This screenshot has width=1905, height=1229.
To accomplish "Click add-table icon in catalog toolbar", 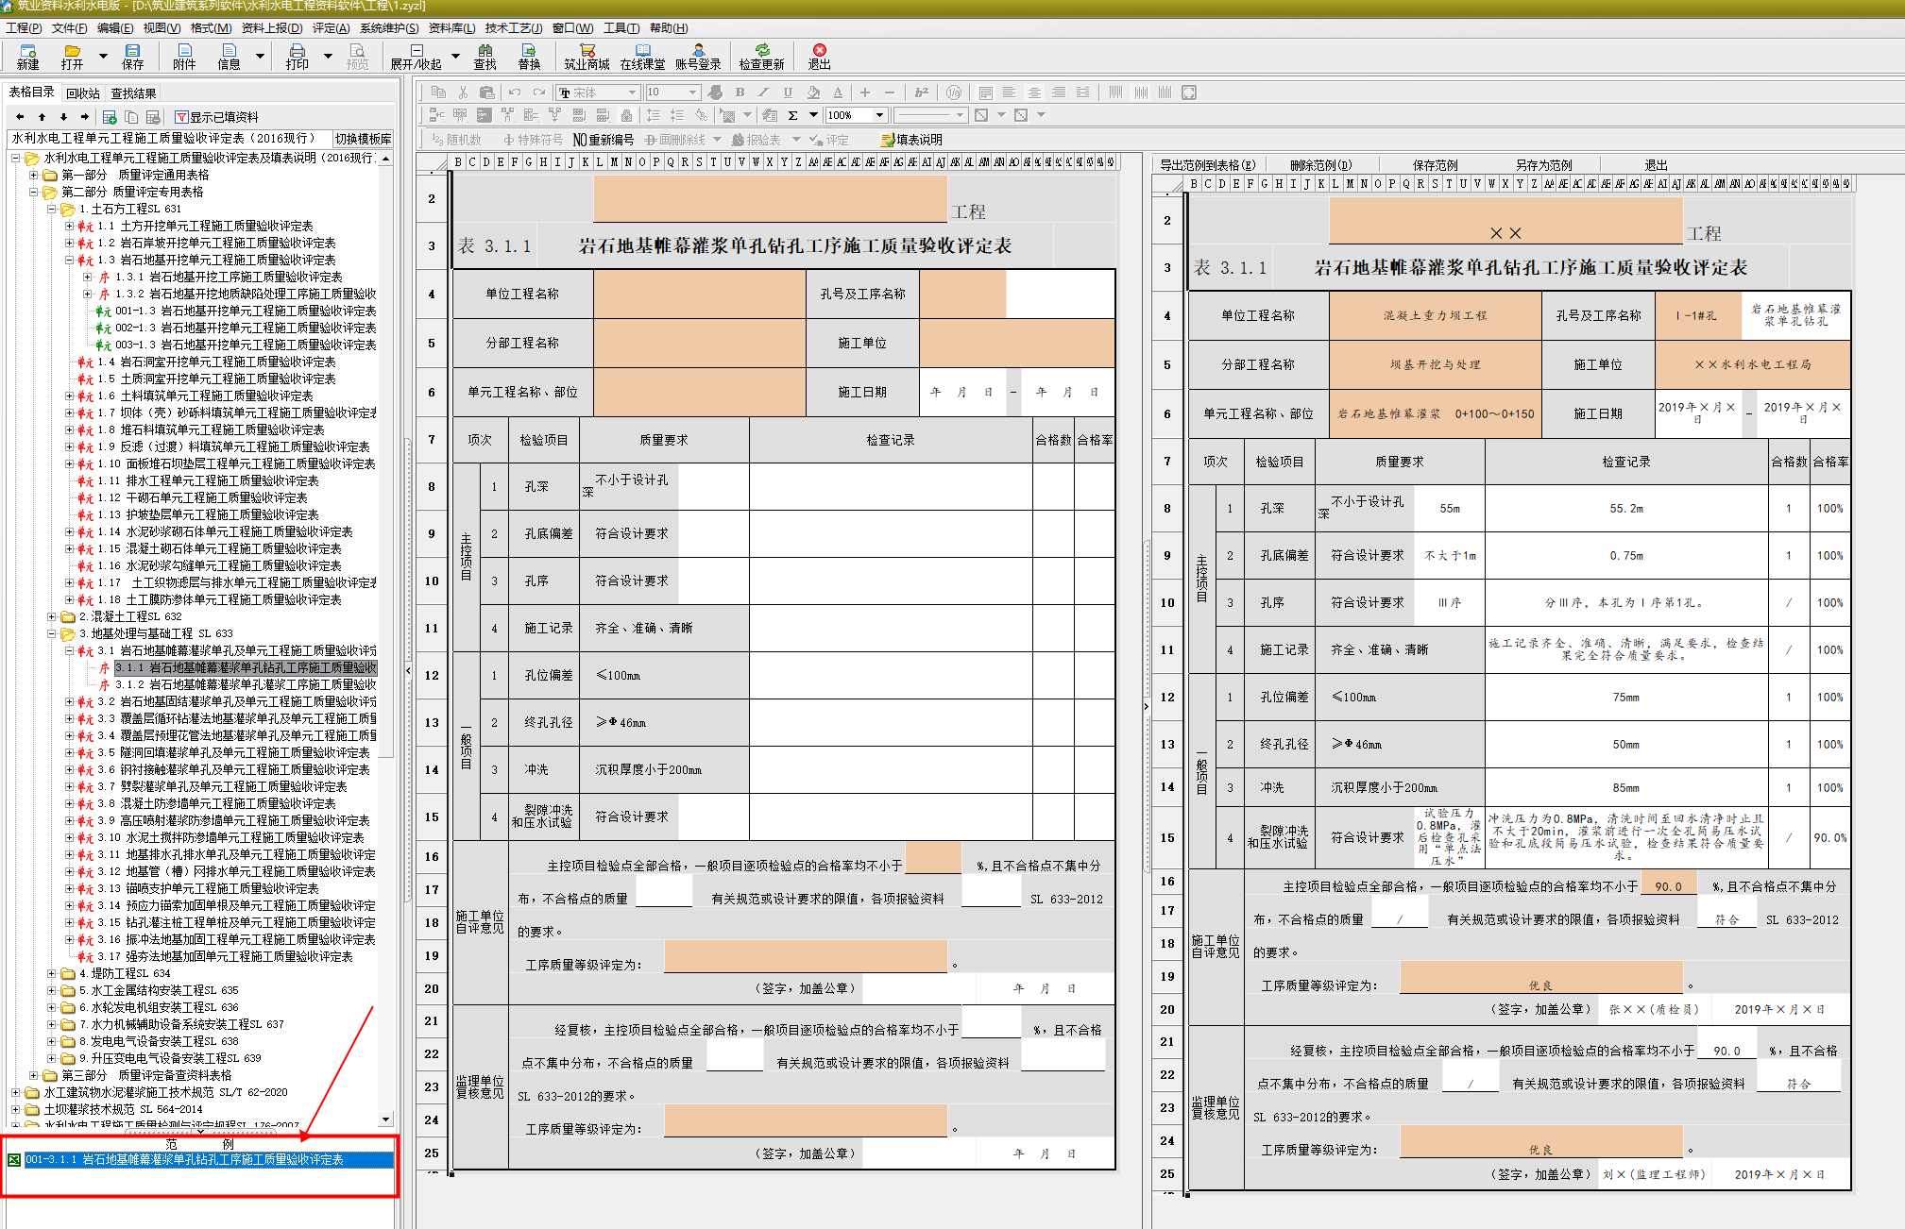I will 110,117.
